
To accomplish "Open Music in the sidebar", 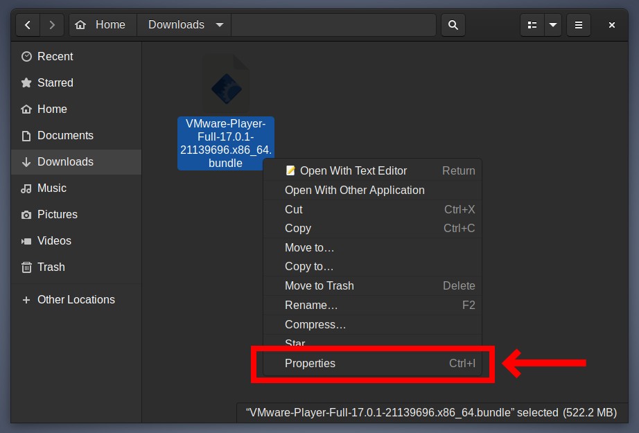I will (76, 188).
